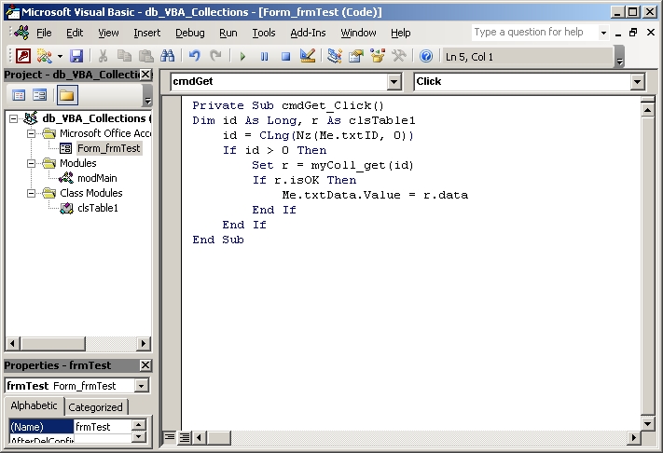Open the View menu
The height and width of the screenshot is (453, 663).
[108, 33]
